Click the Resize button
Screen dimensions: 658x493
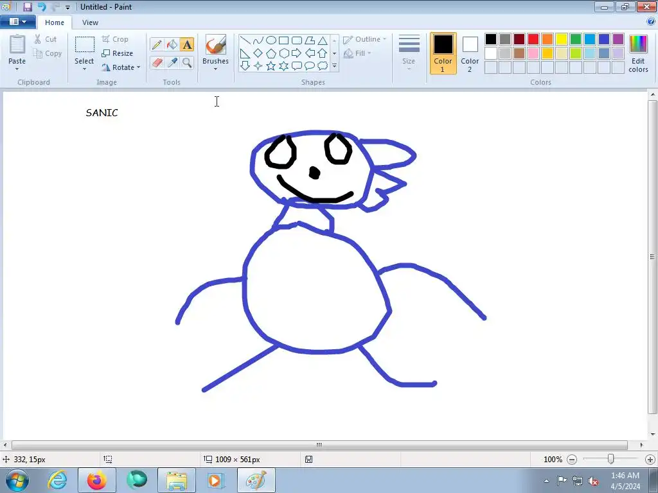(118, 53)
